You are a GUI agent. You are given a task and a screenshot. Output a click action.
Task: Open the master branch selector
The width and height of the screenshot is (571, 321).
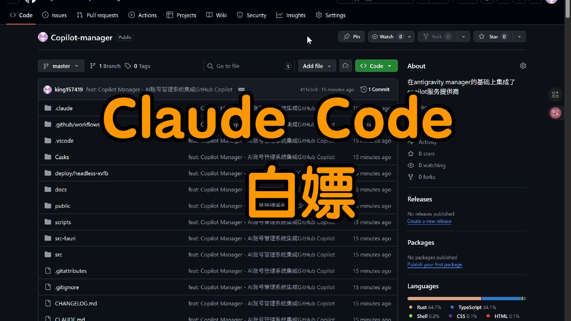[61, 66]
